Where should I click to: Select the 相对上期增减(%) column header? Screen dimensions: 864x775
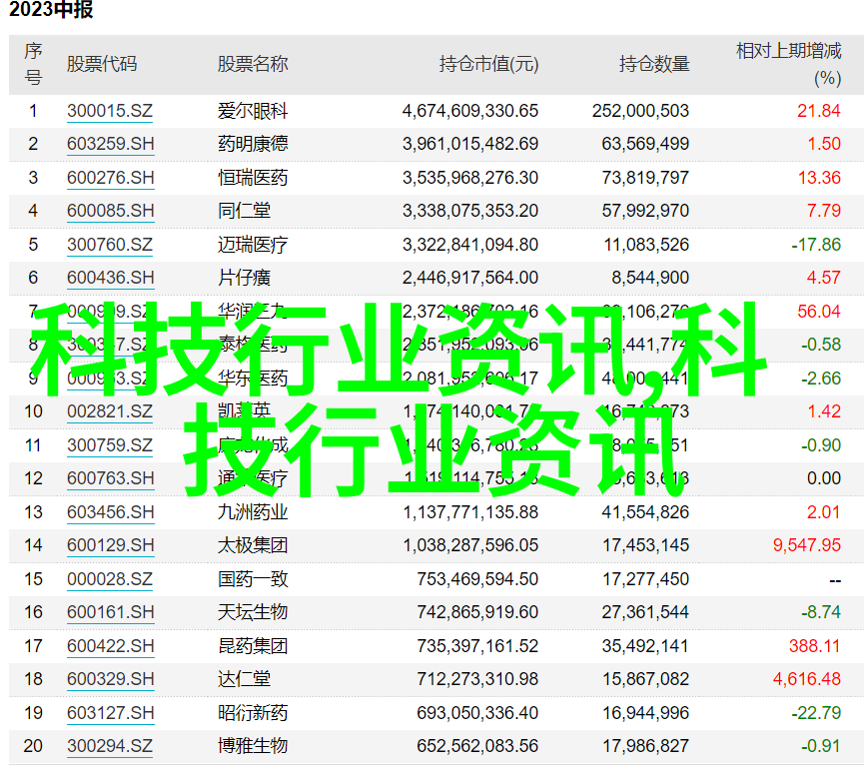[789, 65]
